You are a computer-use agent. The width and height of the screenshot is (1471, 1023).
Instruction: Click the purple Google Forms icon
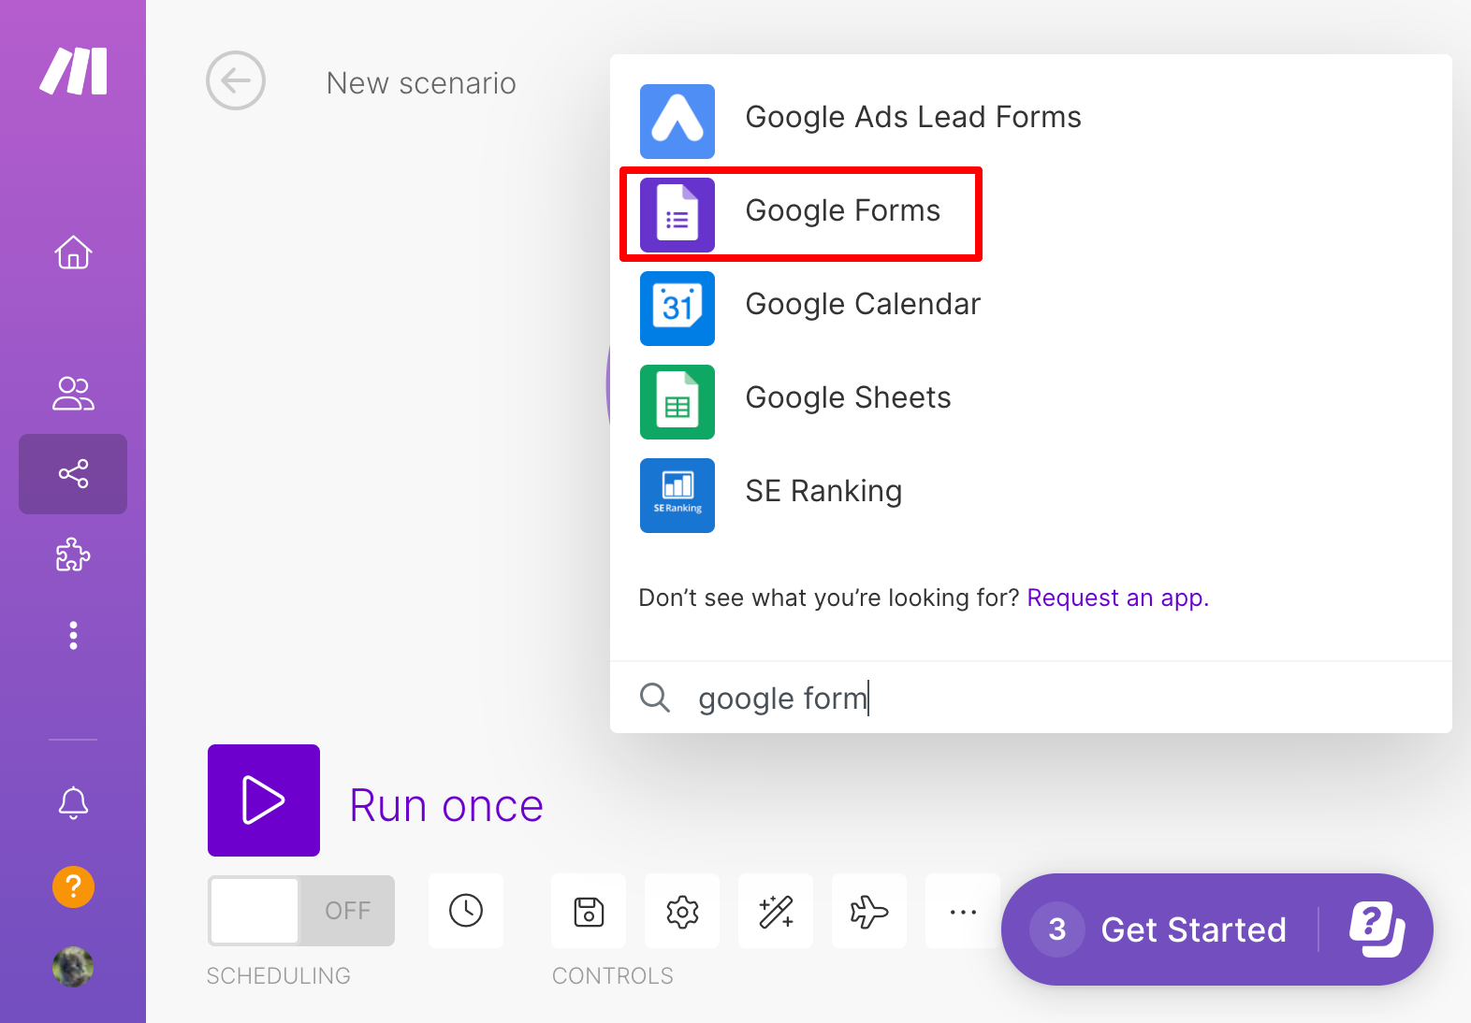(x=677, y=215)
